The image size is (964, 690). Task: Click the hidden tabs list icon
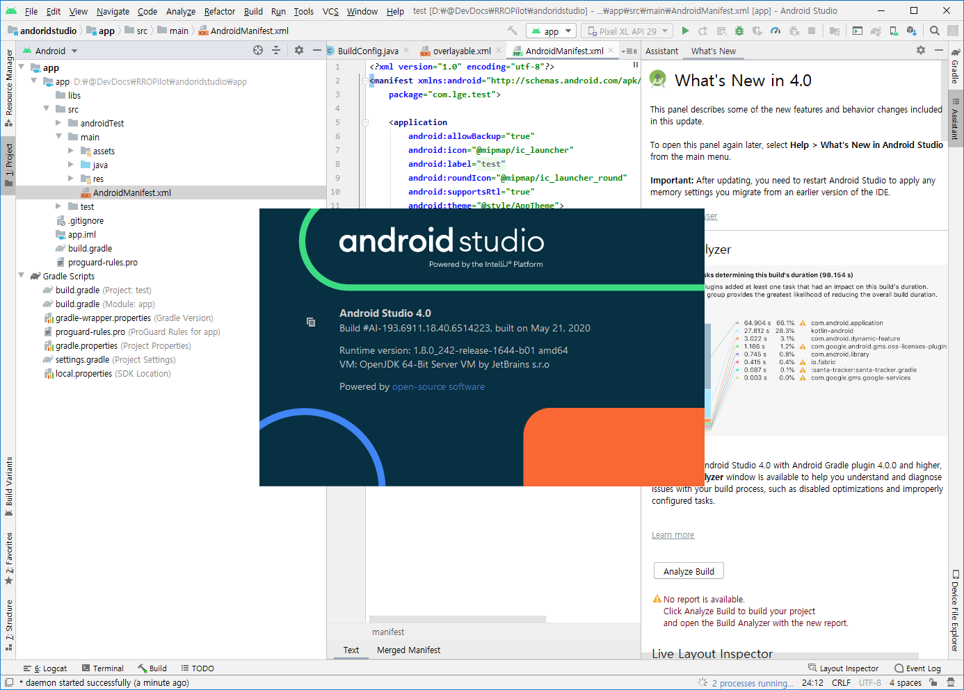pos(629,51)
